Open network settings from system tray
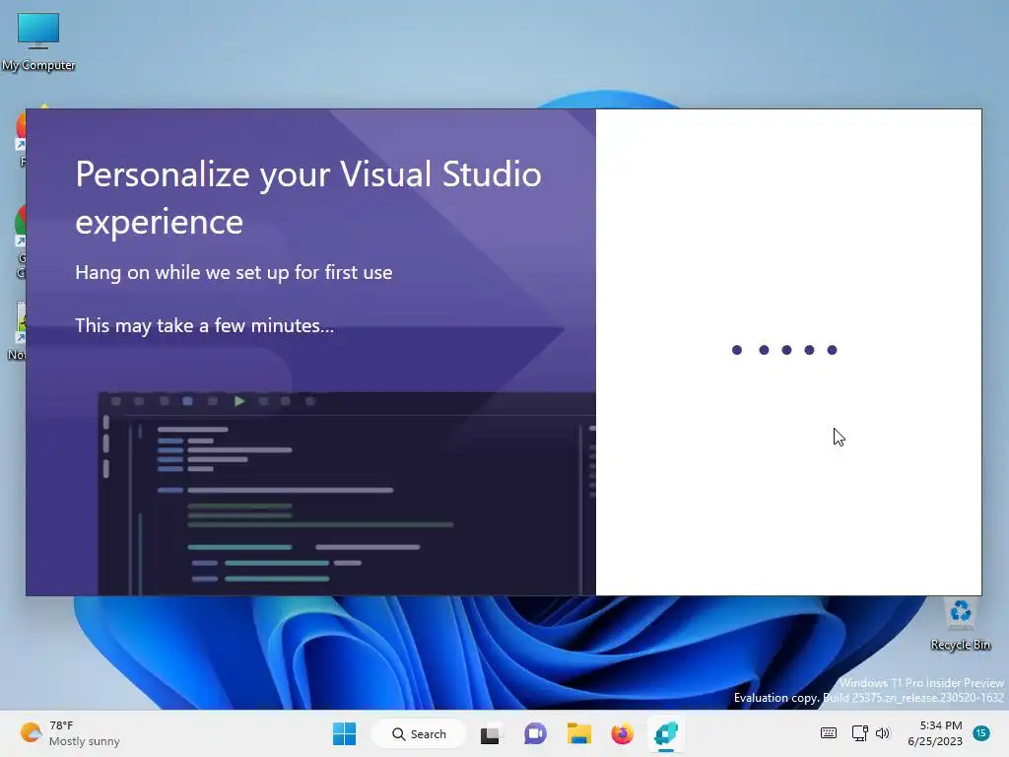This screenshot has height=757, width=1009. coord(859,733)
